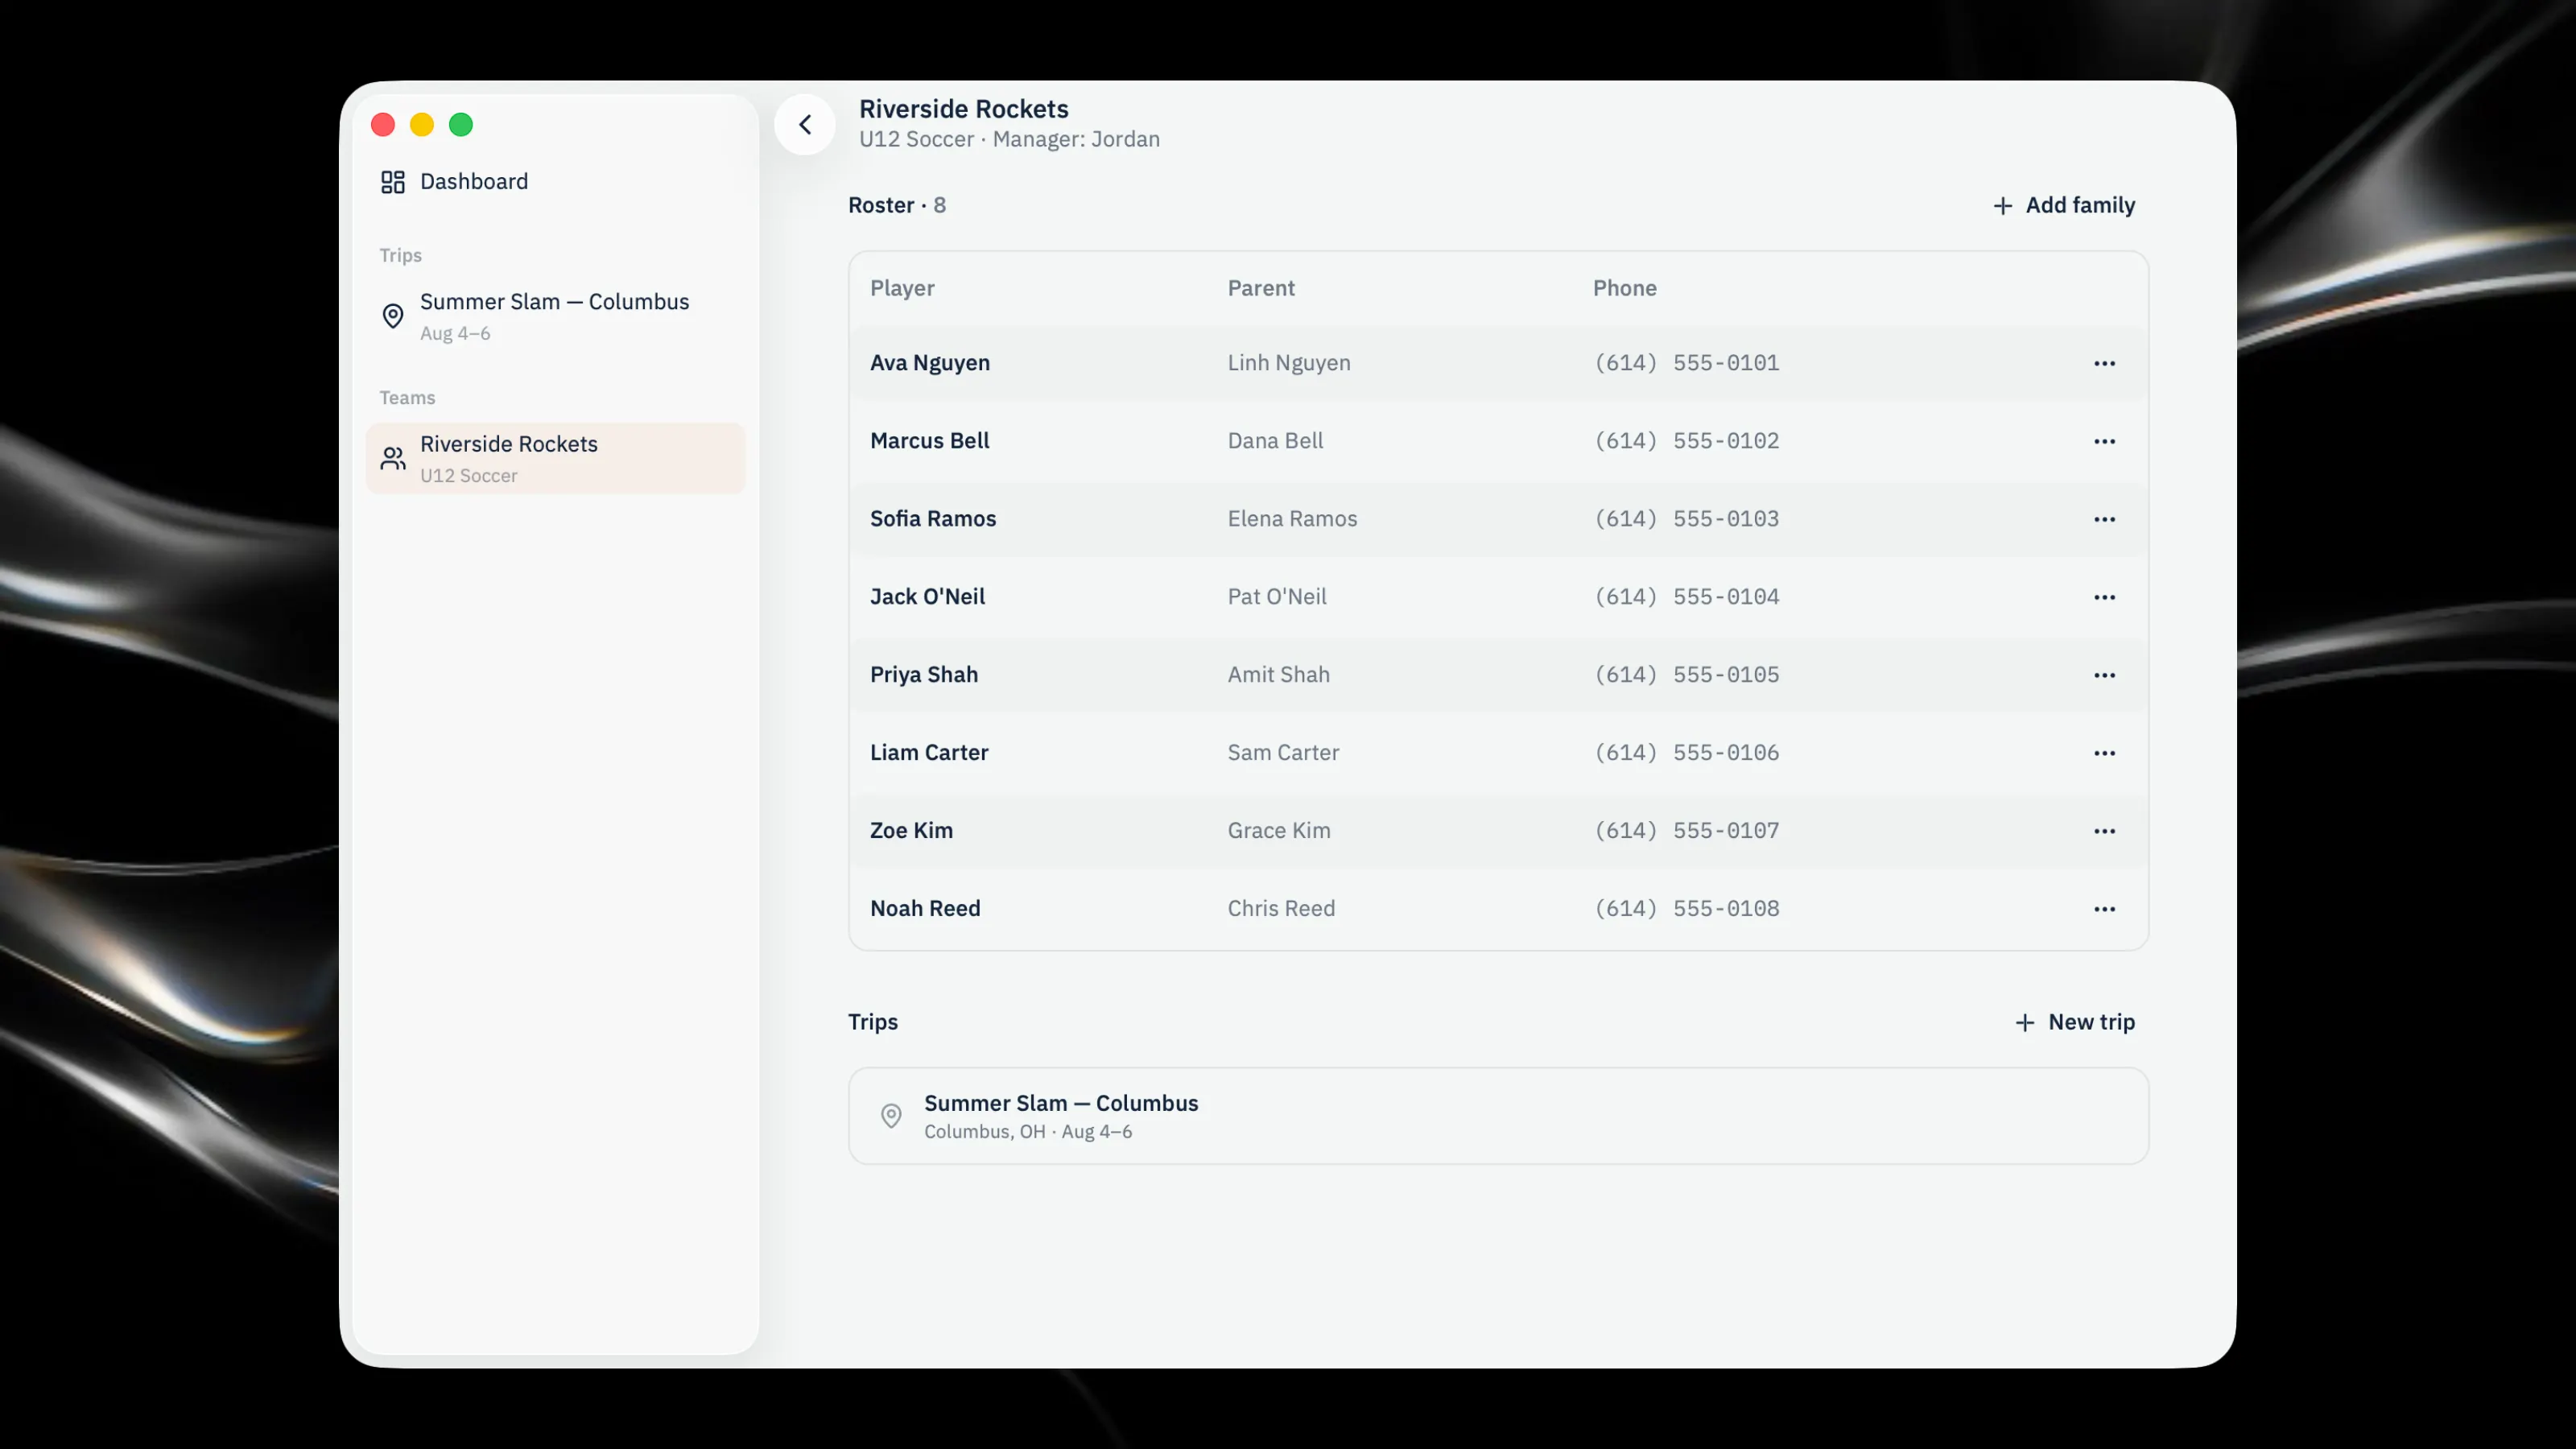Click phone number (614) 555-0103
The image size is (2576, 1449).
point(1687,519)
